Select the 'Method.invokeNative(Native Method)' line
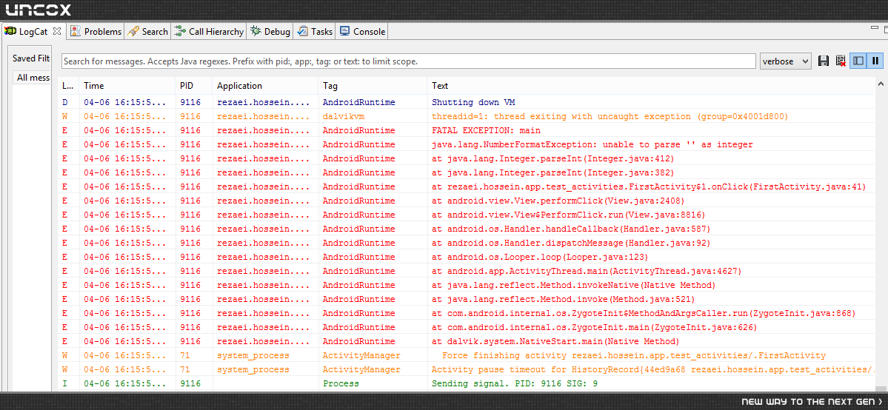 pyautogui.click(x=467, y=285)
